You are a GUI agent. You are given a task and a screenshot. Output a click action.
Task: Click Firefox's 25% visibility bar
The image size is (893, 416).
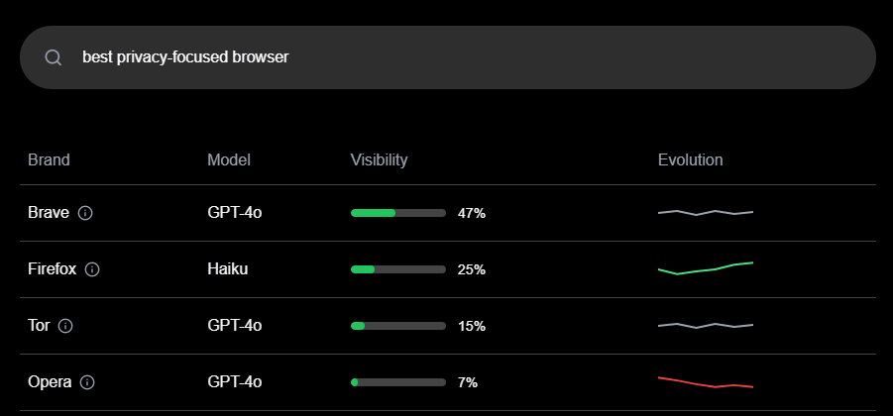(x=398, y=269)
